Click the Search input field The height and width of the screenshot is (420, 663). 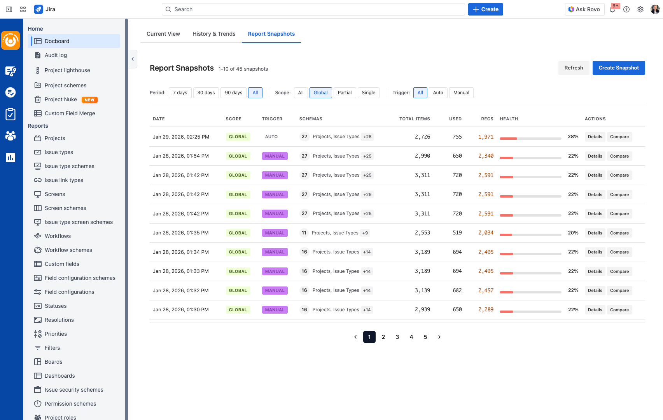click(x=313, y=9)
